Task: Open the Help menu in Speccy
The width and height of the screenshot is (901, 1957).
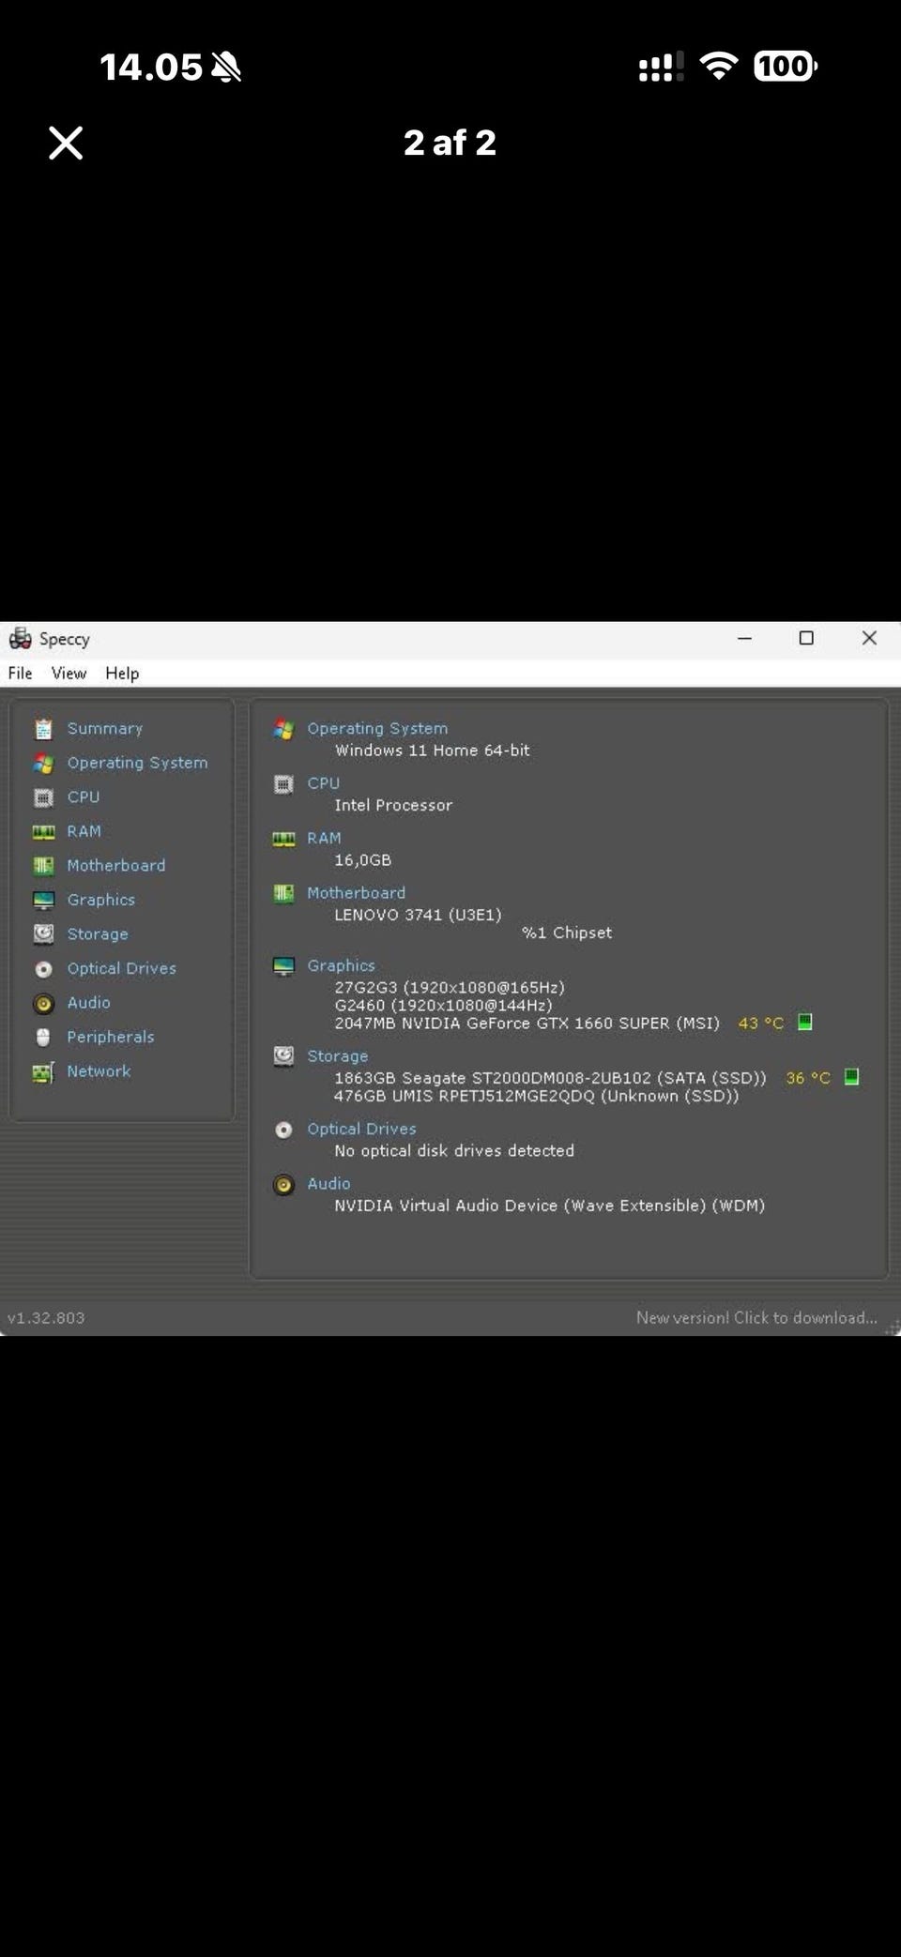Action: (x=122, y=674)
